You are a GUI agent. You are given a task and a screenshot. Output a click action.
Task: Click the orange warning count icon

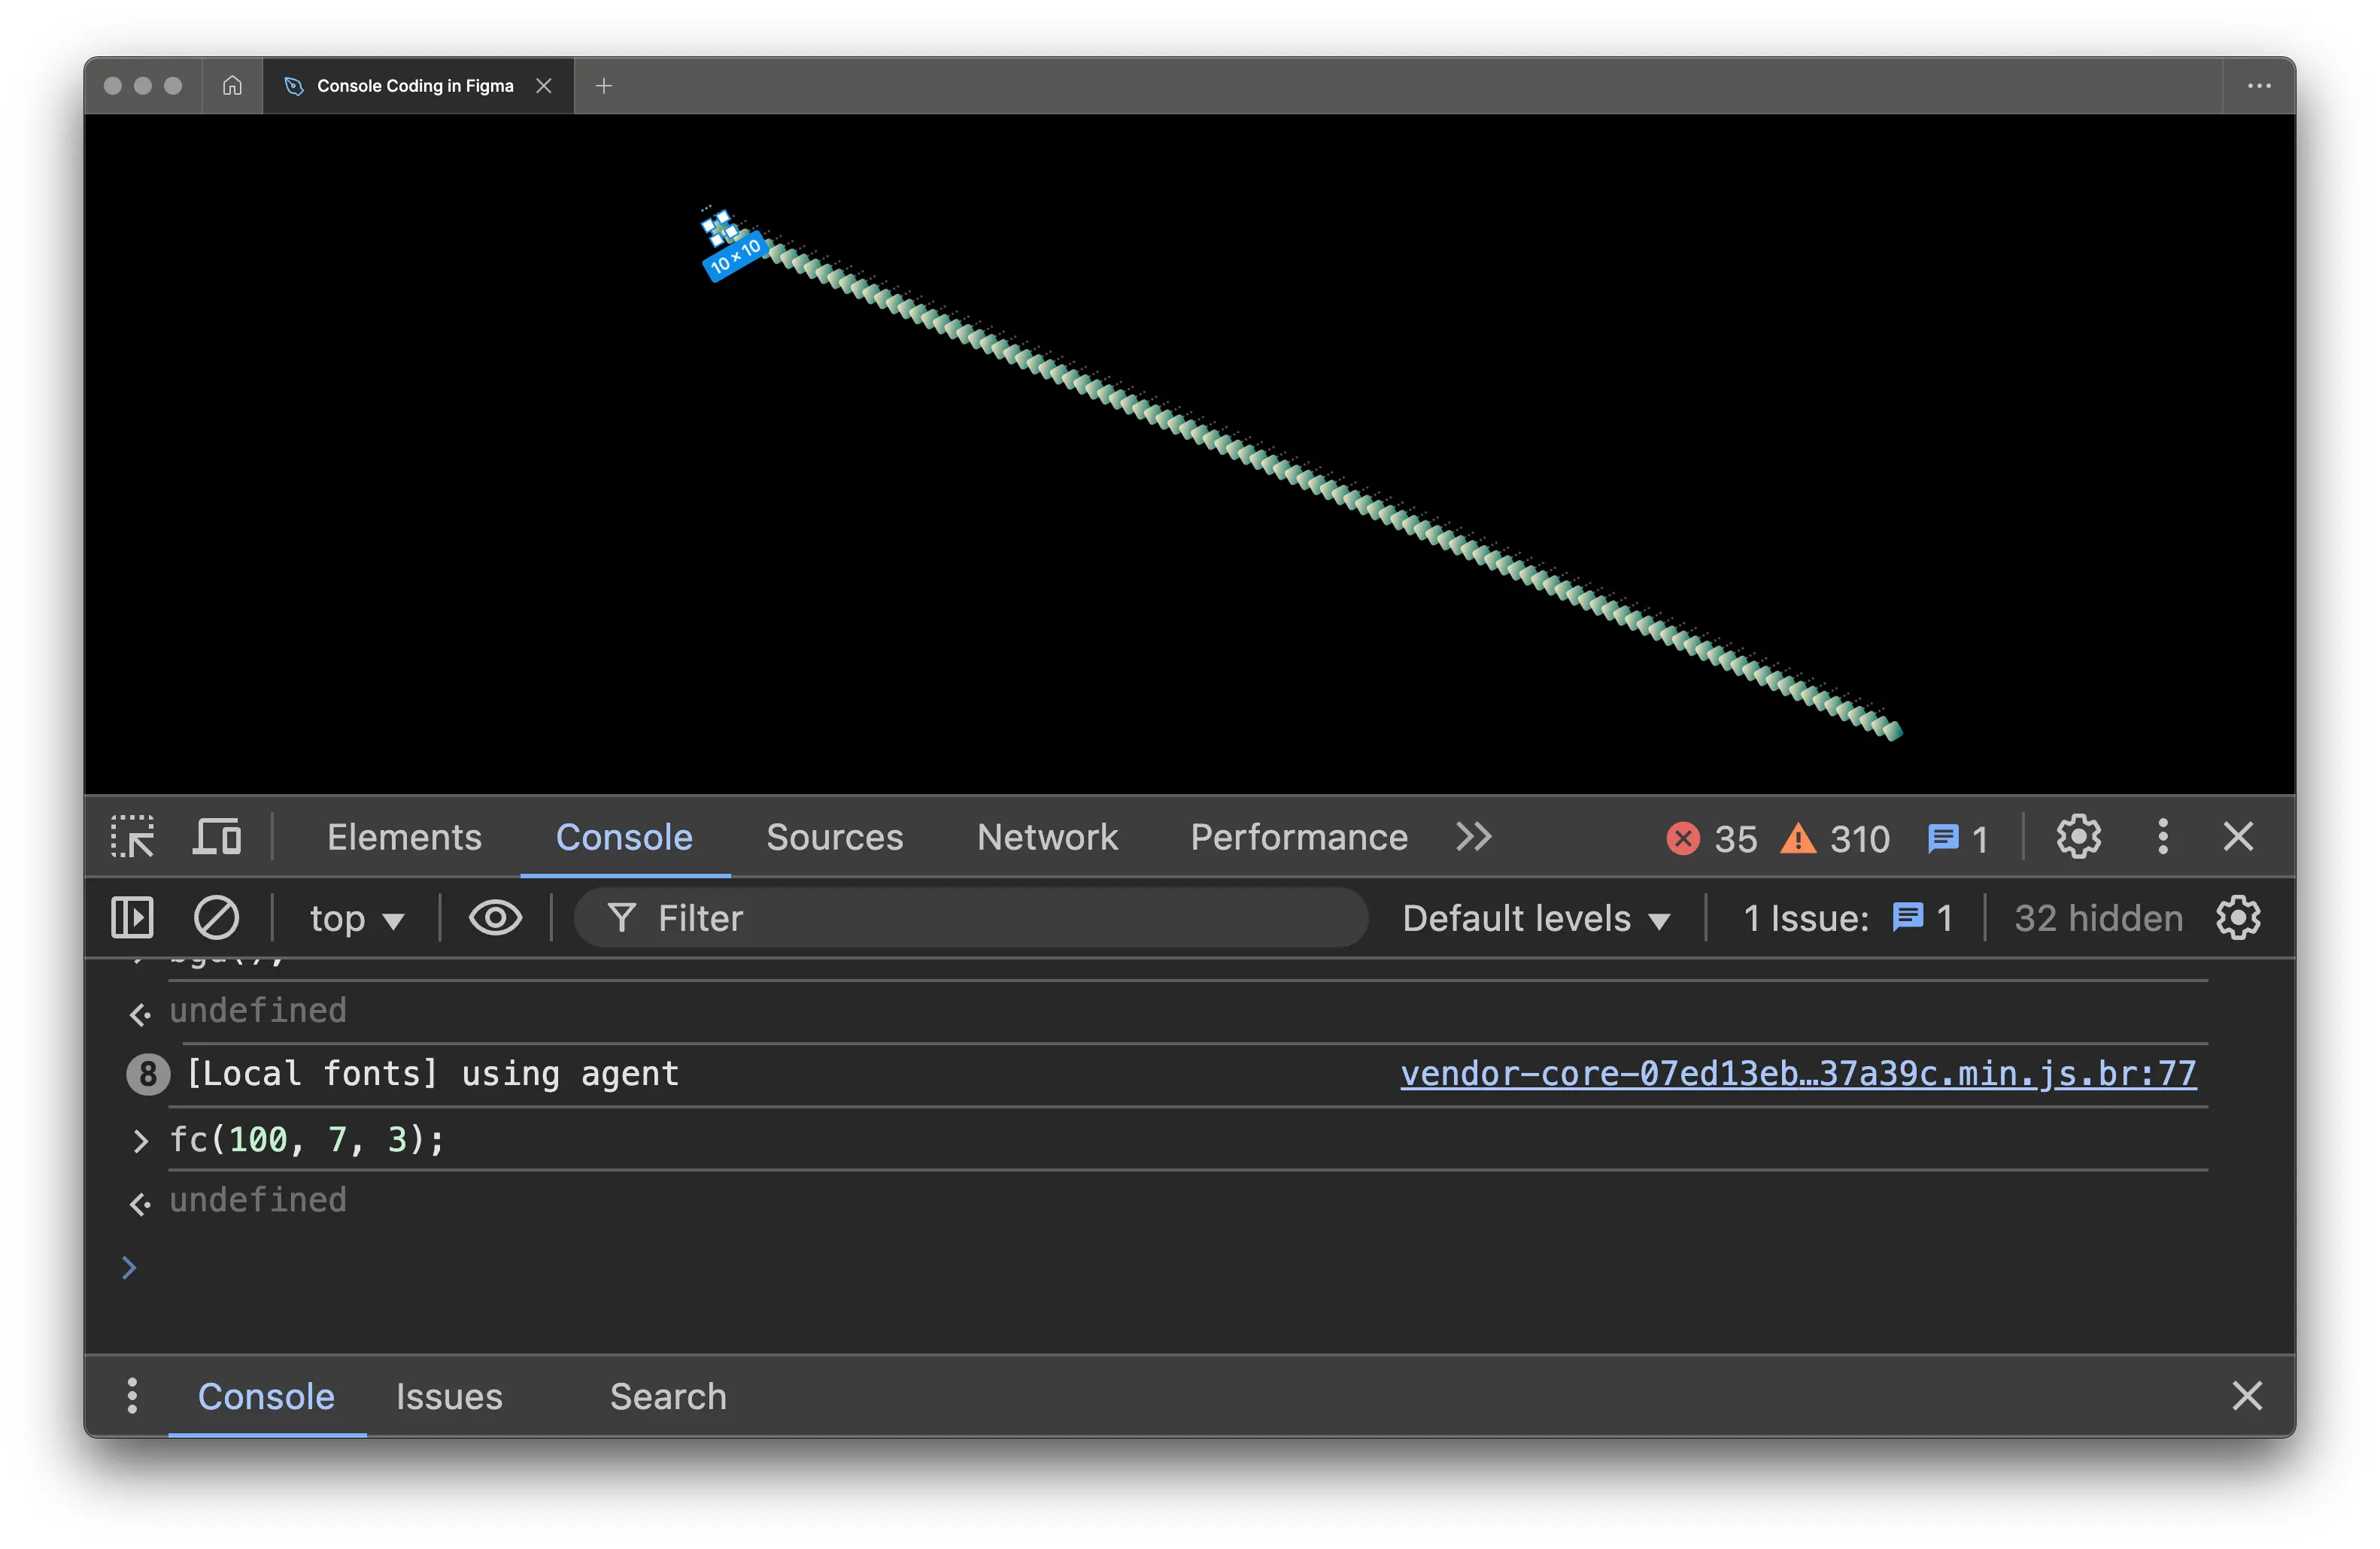tap(1798, 838)
